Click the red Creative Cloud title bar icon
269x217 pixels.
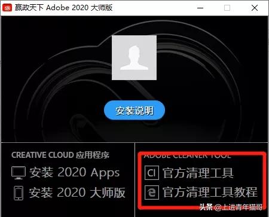click(x=7, y=8)
